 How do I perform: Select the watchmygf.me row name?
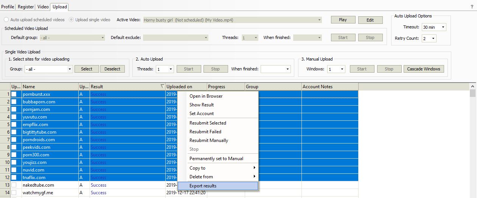click(x=38, y=193)
